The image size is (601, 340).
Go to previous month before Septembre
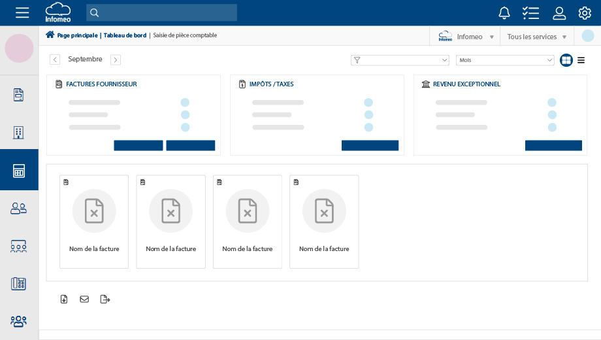(x=55, y=59)
